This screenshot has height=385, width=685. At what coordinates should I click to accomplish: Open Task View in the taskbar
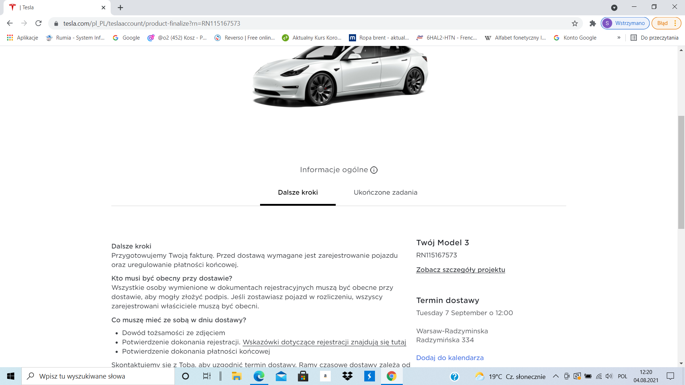point(207,376)
